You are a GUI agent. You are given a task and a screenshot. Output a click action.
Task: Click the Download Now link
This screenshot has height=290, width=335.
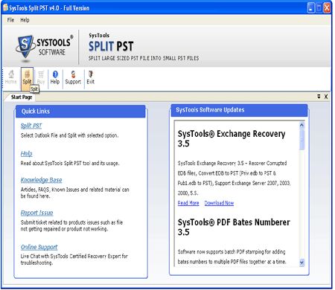(x=219, y=203)
